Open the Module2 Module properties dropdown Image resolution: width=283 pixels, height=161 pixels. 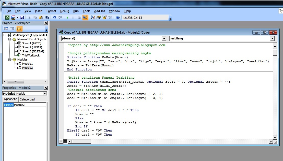(x=45, y=94)
